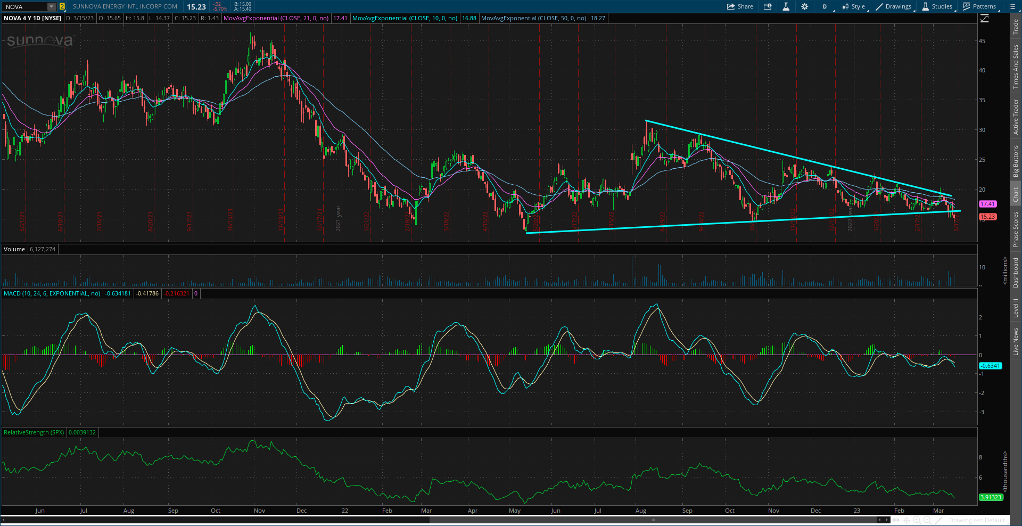Open the Style candlestick menu
Viewport: 1022px width, 526px height.
click(853, 6)
